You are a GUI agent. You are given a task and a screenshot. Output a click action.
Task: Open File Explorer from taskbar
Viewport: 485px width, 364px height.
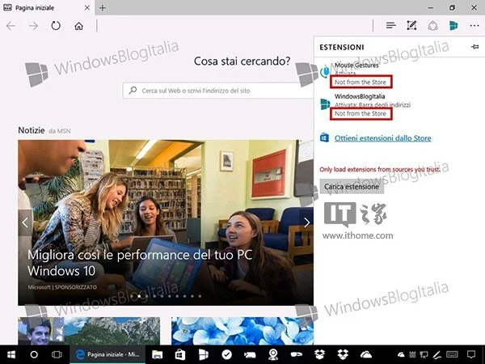pyautogui.click(x=157, y=354)
